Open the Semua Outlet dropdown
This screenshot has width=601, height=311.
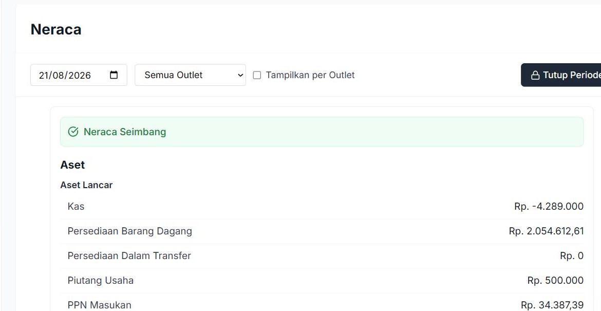190,75
